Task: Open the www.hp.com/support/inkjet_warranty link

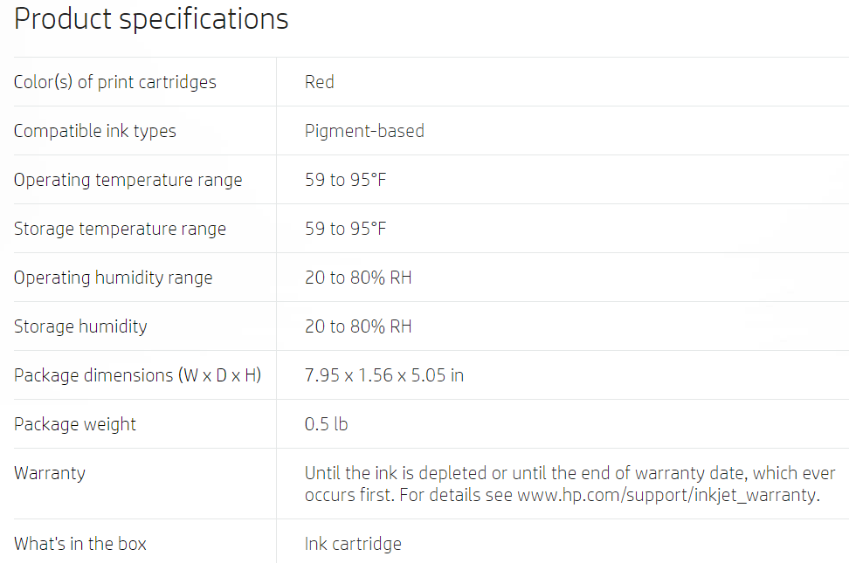Action: tap(666, 495)
